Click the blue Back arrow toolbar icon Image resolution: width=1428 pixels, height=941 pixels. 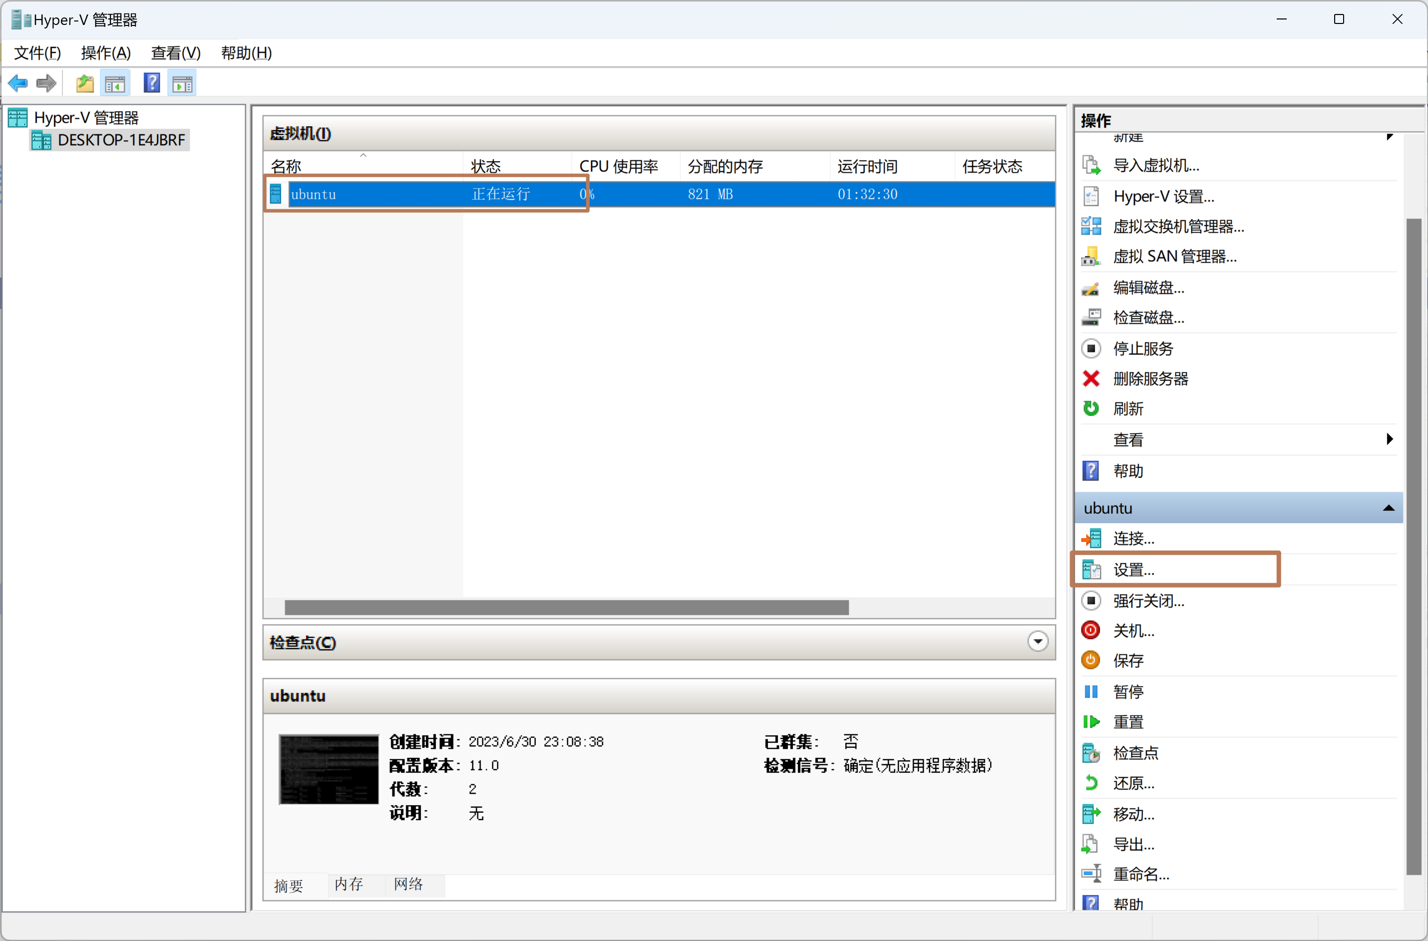coord(17,83)
